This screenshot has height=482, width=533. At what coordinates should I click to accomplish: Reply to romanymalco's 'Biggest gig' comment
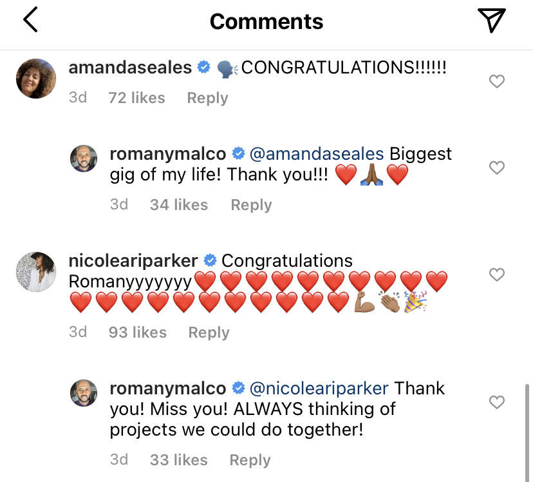click(x=251, y=205)
